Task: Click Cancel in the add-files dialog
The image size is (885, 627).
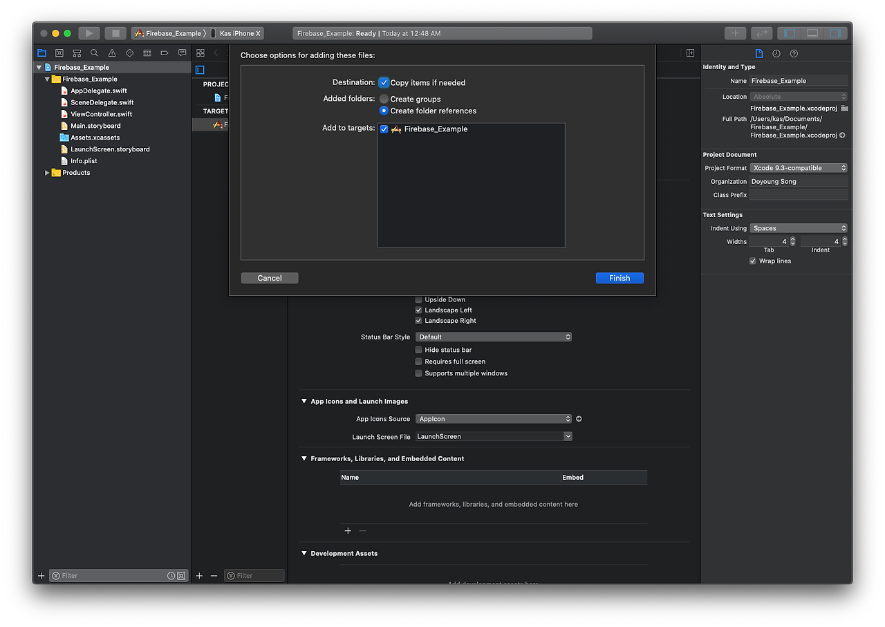Action: pyautogui.click(x=270, y=278)
